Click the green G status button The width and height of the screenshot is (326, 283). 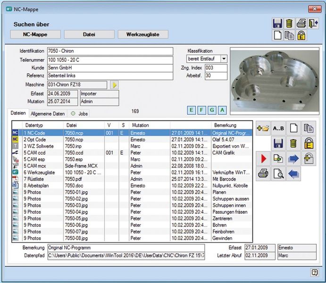point(212,110)
